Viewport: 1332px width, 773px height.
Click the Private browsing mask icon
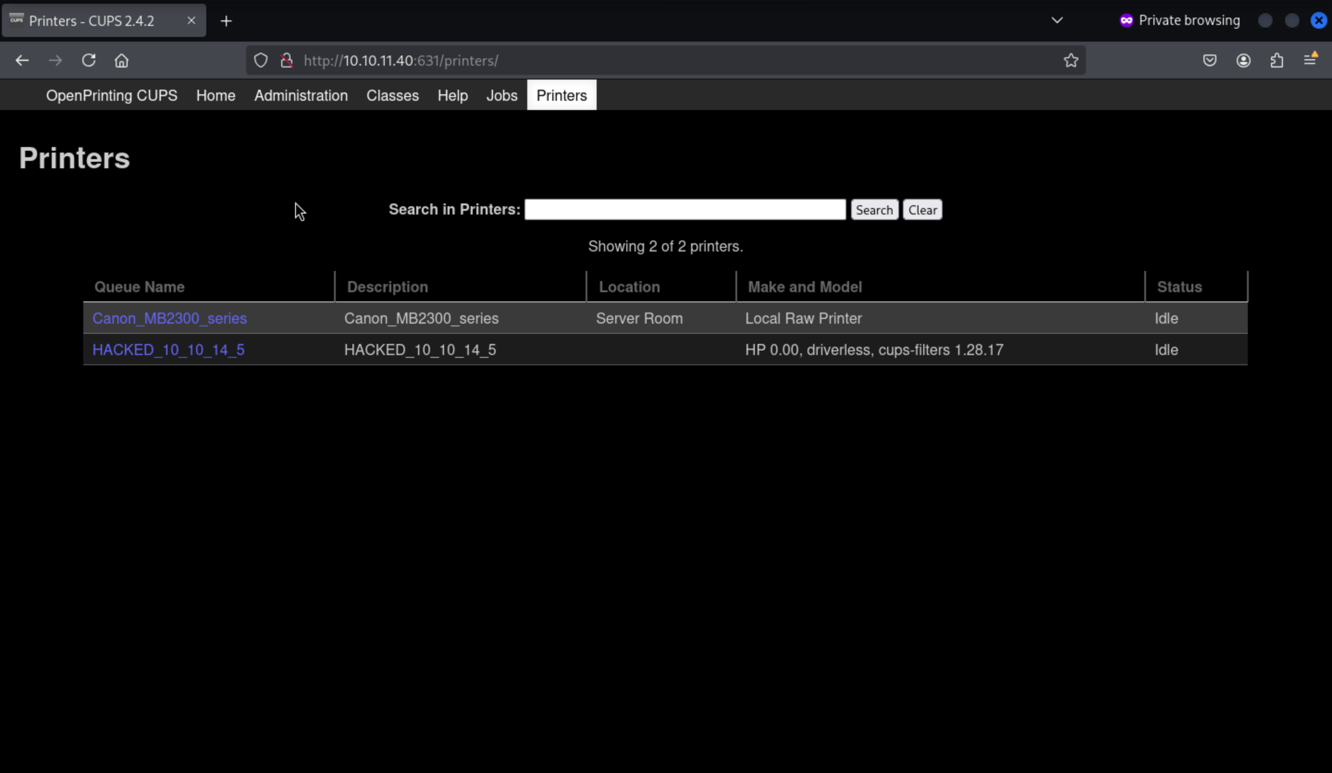point(1126,20)
